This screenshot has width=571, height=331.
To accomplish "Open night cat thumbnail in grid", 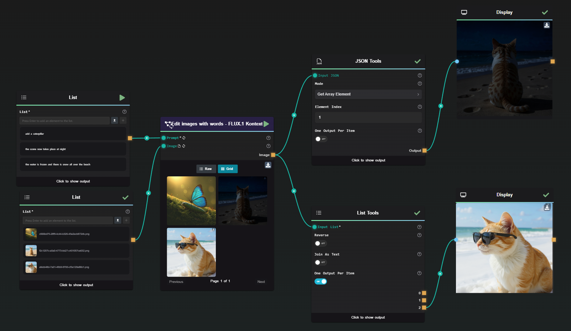I will tap(243, 201).
